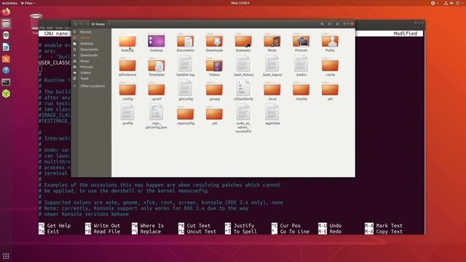Select Downloads in the Files sidebar
This screenshot has width=466, height=262.
(92, 55)
